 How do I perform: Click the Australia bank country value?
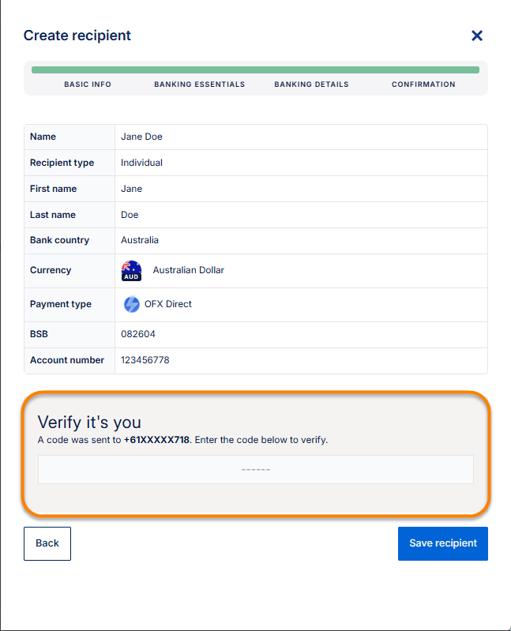[x=140, y=240]
